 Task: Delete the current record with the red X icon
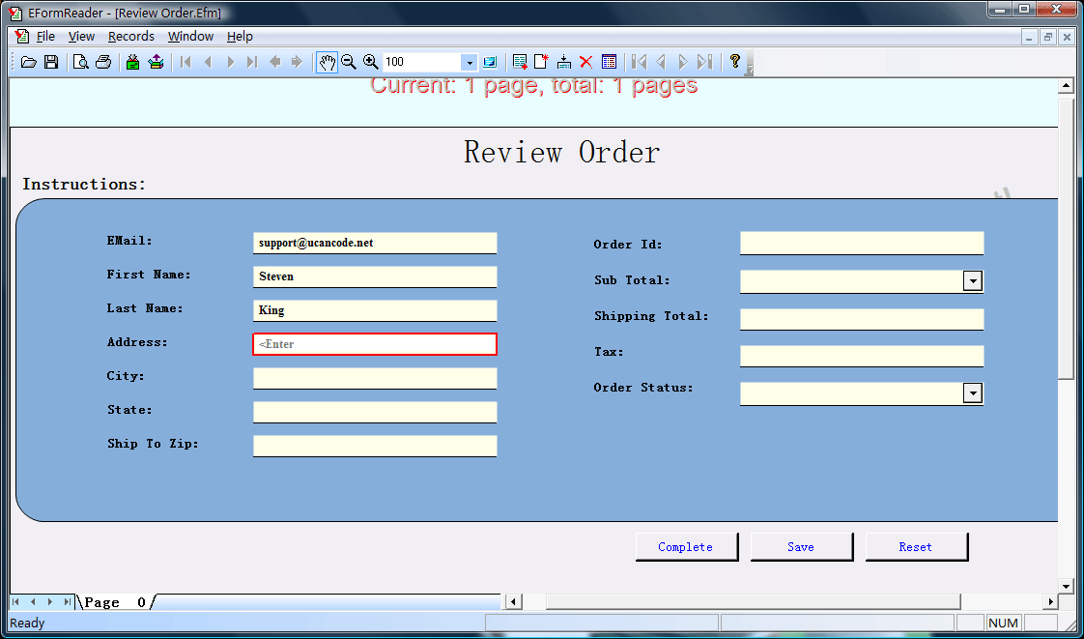point(586,62)
